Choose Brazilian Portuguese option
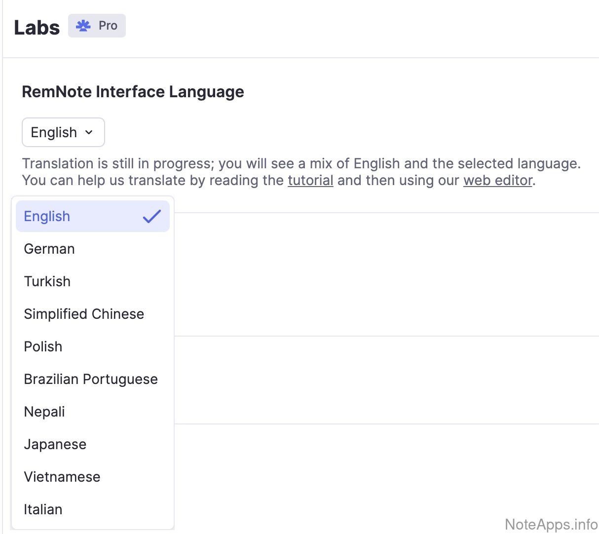This screenshot has width=599, height=534. [x=91, y=379]
